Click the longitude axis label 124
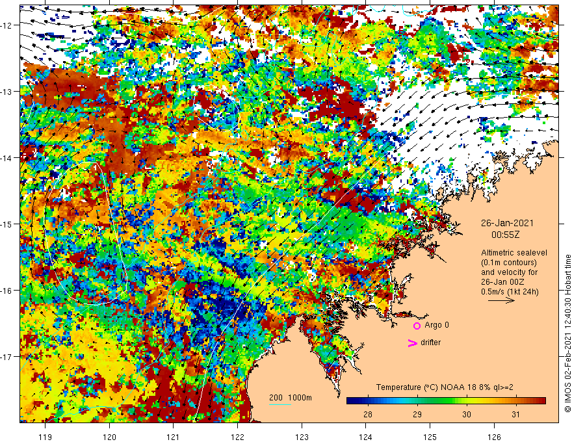Screen dimensions: 572x442 365,437
